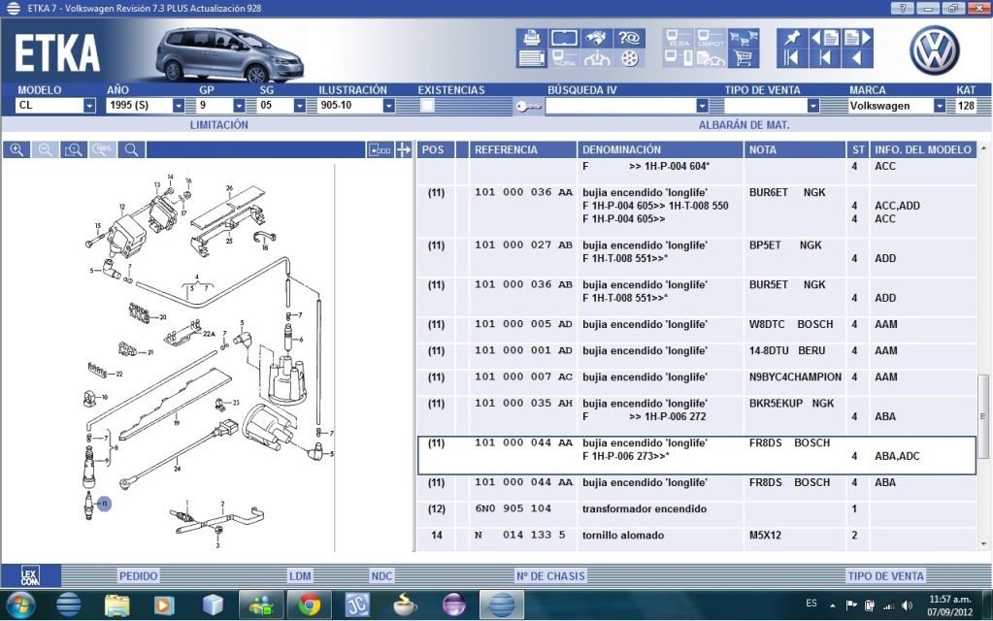The height and width of the screenshot is (621, 993).
Task: Select part row 101 000 044 AA ABA,ADC
Action: coord(697,455)
